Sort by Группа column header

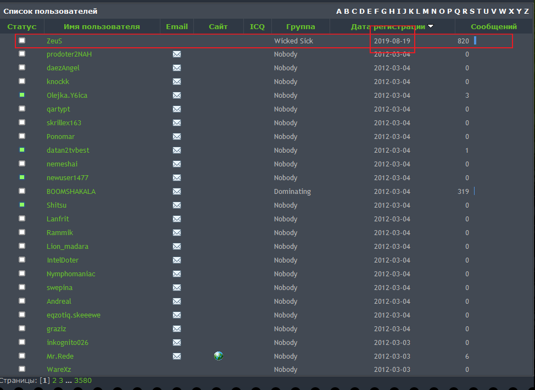point(300,26)
